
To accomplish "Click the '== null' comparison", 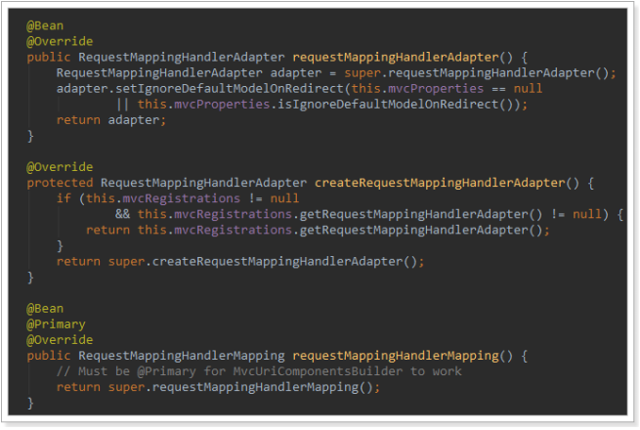I will [x=517, y=89].
